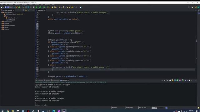Click line number 36 in editor gutter

point(37,40)
